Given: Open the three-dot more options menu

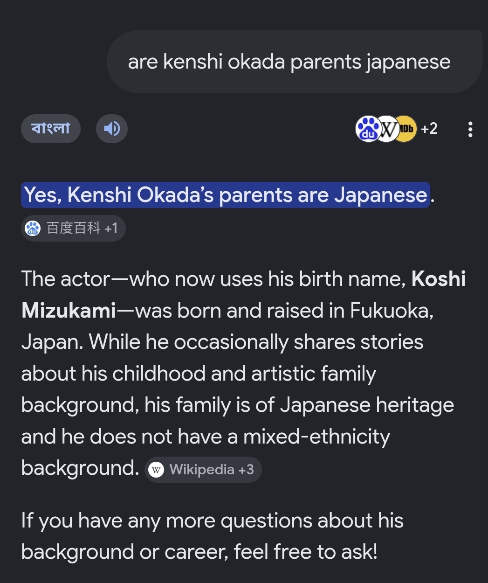Looking at the screenshot, I should [470, 129].
